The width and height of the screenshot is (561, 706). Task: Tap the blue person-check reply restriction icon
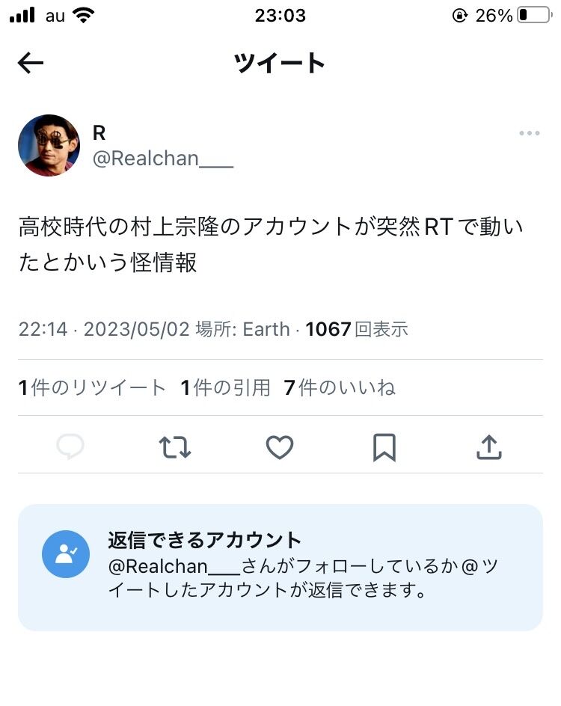coord(66,554)
